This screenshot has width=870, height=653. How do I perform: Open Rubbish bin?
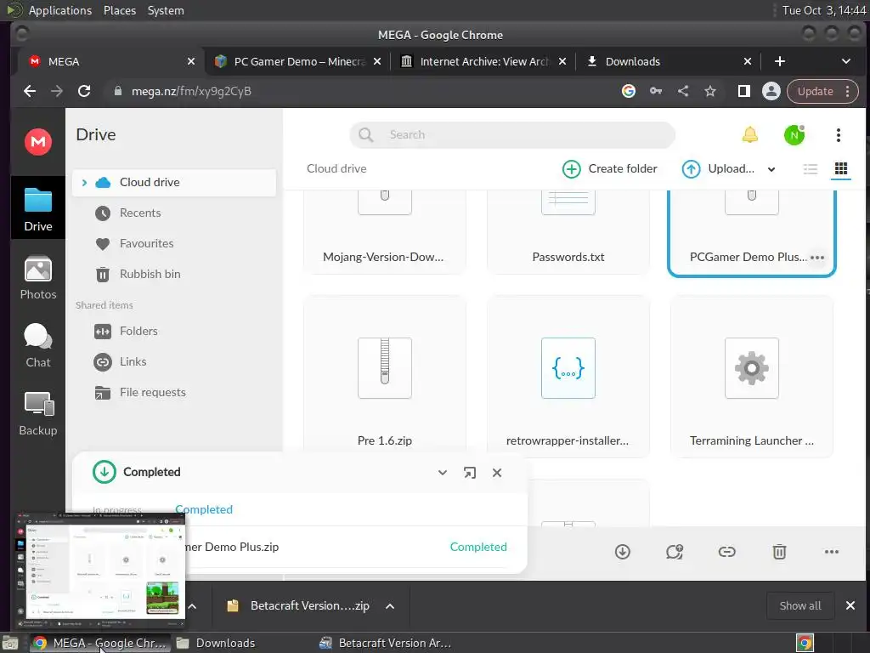click(x=138, y=274)
